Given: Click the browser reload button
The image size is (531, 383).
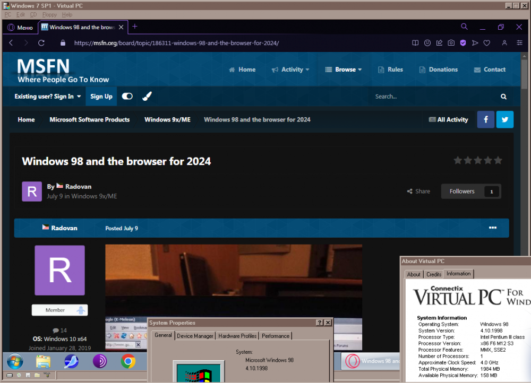Looking at the screenshot, I should click(41, 43).
